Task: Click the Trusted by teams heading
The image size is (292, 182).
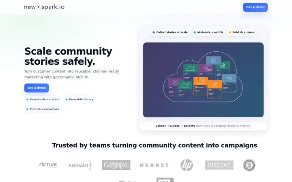Action: [155, 145]
